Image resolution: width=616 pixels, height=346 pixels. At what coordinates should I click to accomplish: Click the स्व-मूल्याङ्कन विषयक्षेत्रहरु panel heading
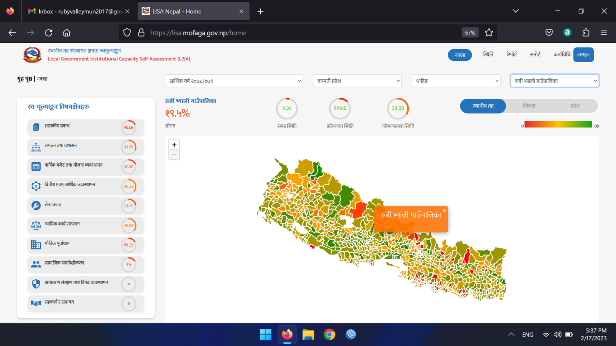pos(58,107)
